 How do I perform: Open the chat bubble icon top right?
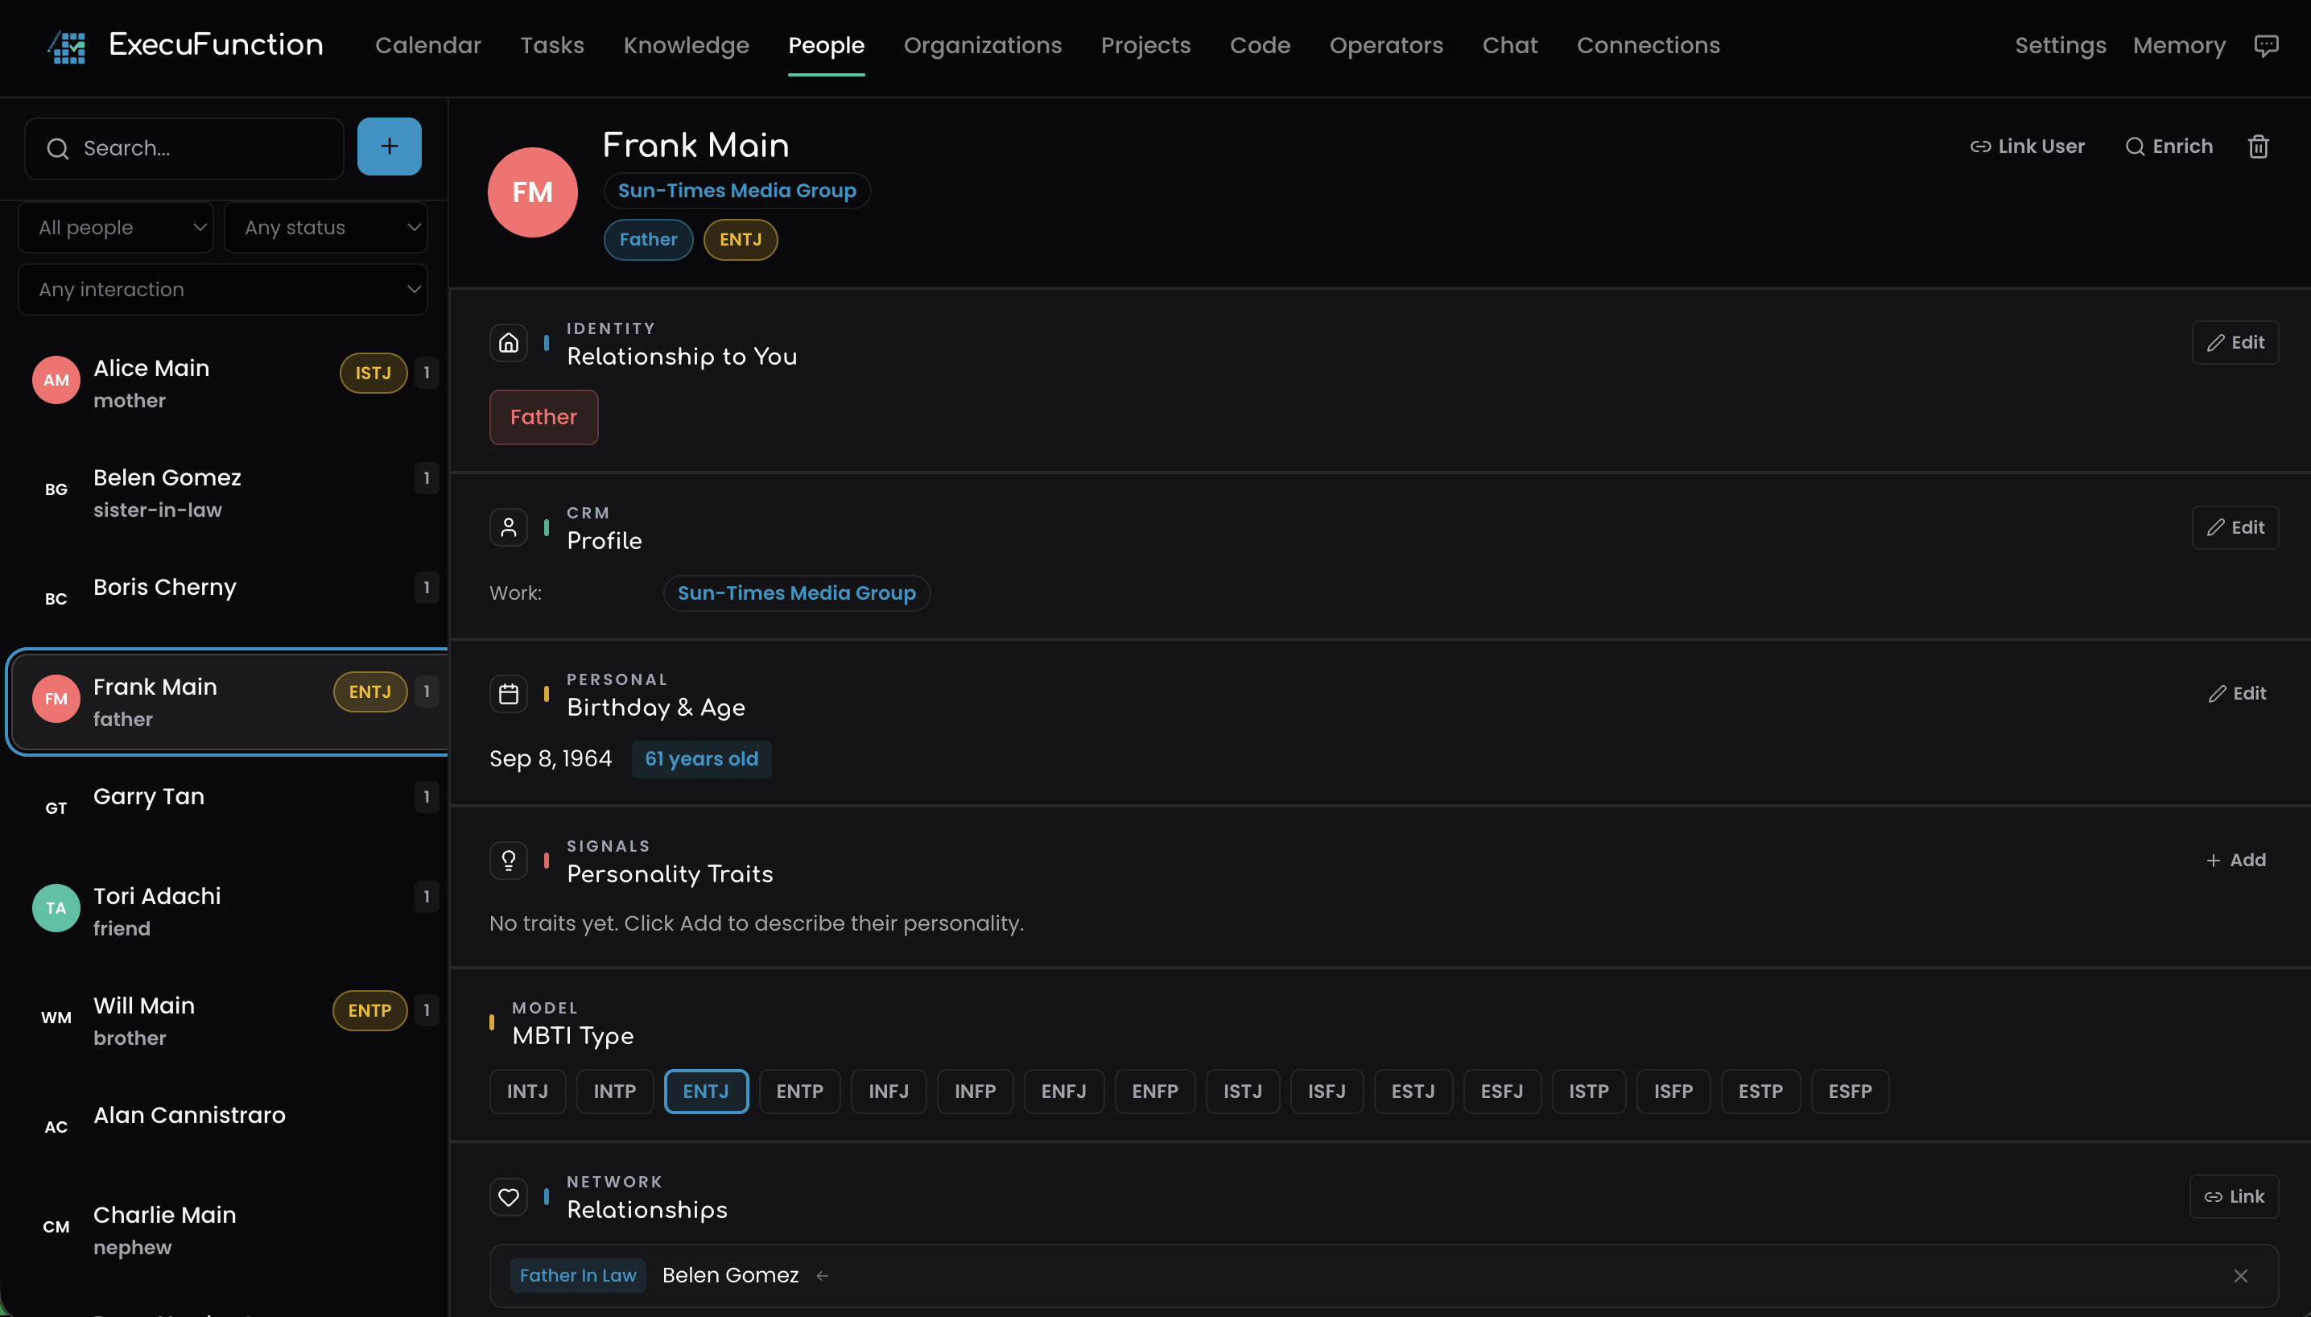(2266, 45)
